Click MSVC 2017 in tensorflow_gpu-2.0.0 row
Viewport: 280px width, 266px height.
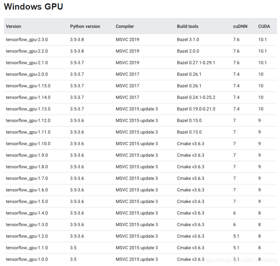pos(127,74)
